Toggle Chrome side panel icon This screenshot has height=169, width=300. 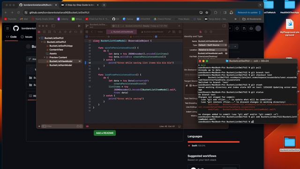pyautogui.click(x=225, y=13)
